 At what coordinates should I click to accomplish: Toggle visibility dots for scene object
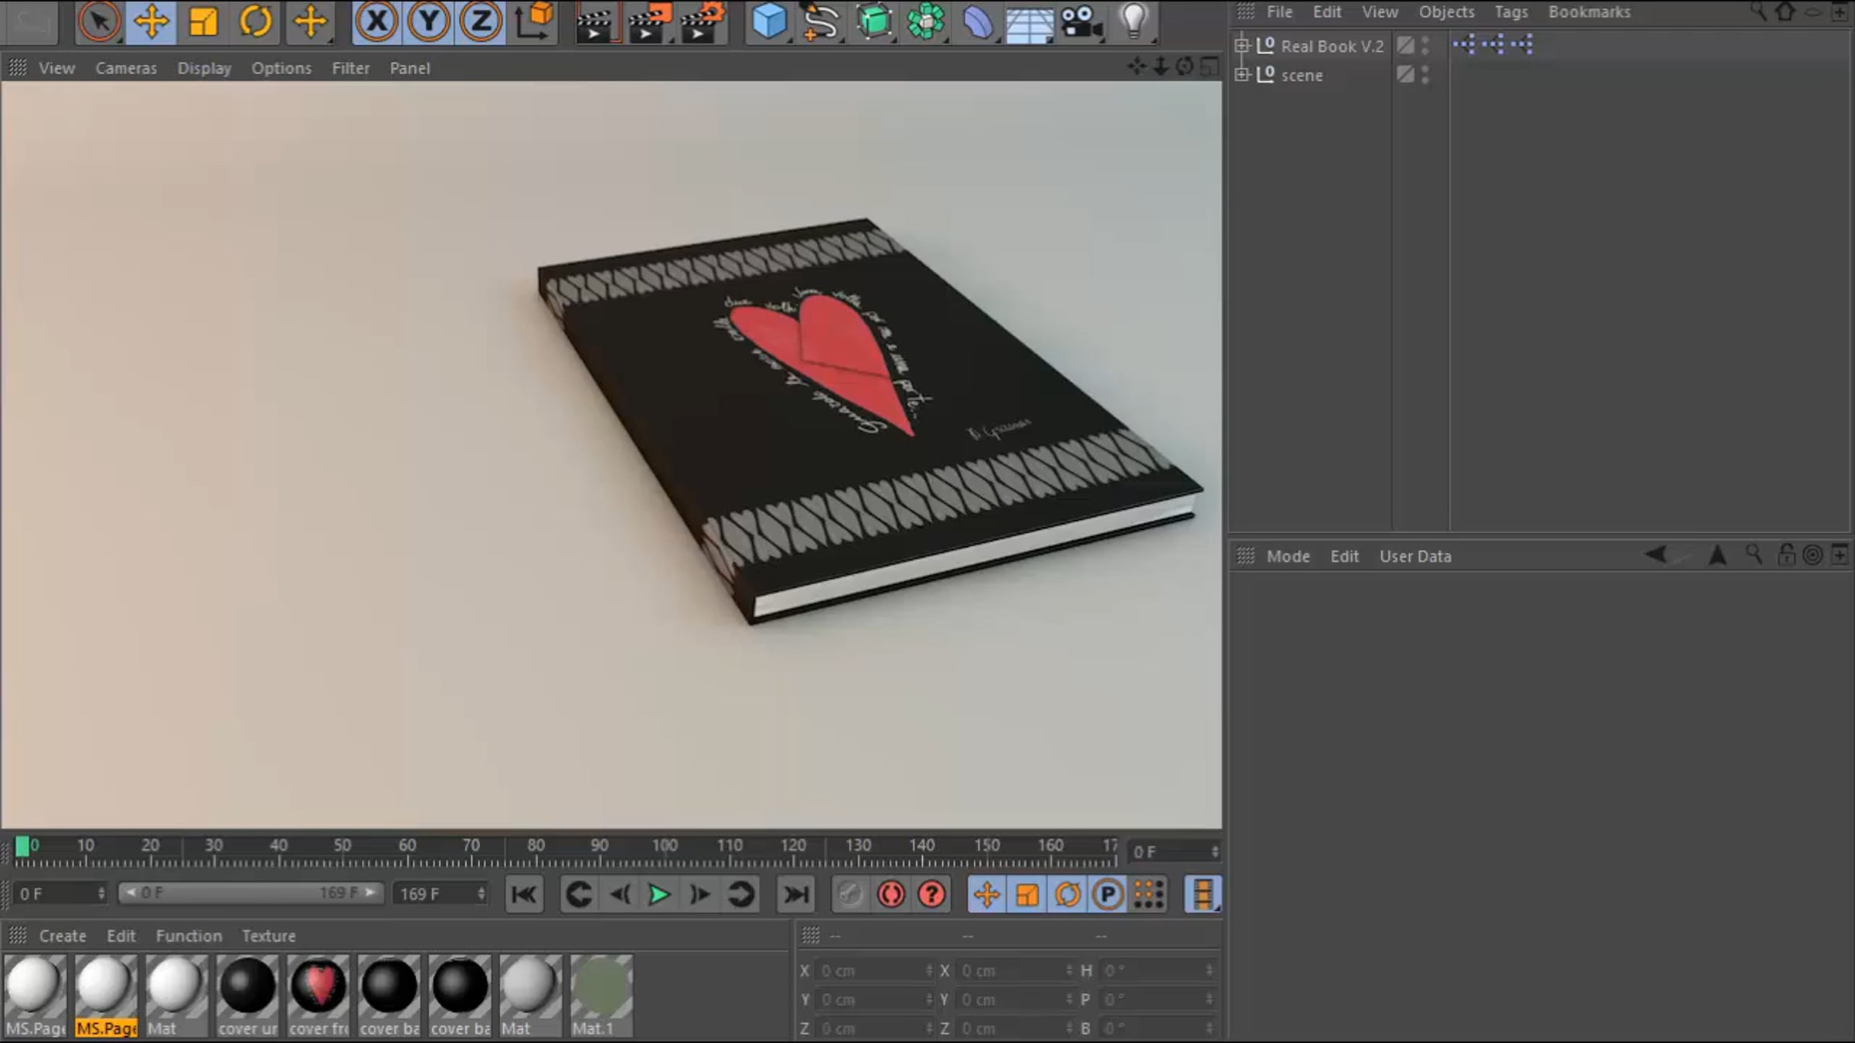tap(1425, 75)
